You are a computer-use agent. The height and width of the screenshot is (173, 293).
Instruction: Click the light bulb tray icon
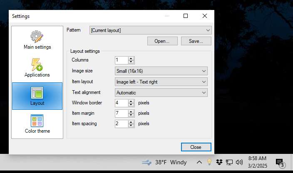coord(209,162)
